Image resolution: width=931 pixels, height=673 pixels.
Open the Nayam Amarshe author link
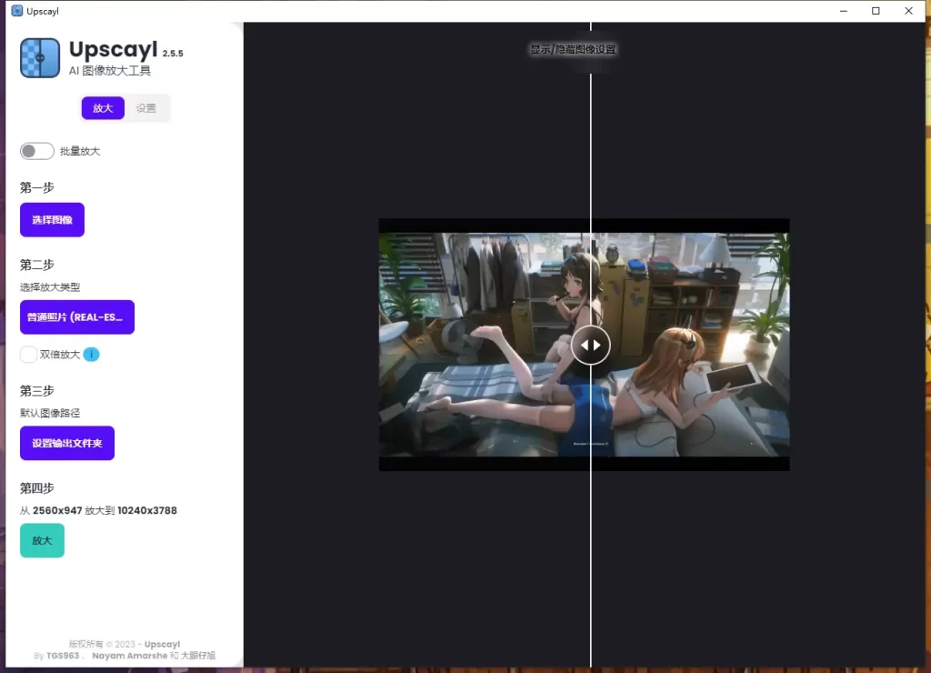tap(130, 656)
